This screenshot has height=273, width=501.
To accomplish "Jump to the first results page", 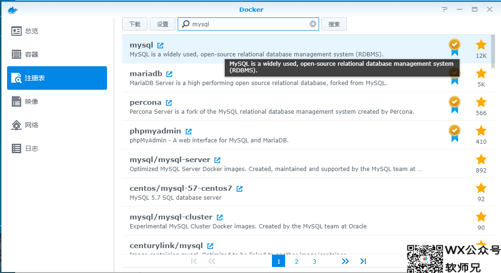I will click(x=194, y=261).
